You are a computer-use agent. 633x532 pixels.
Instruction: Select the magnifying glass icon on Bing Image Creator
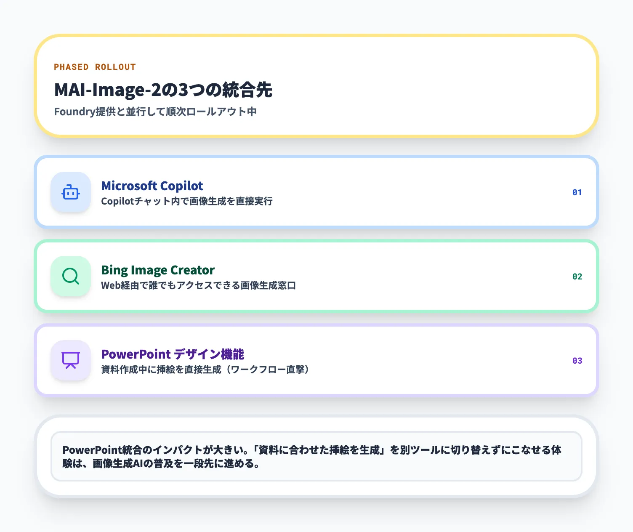(70, 277)
